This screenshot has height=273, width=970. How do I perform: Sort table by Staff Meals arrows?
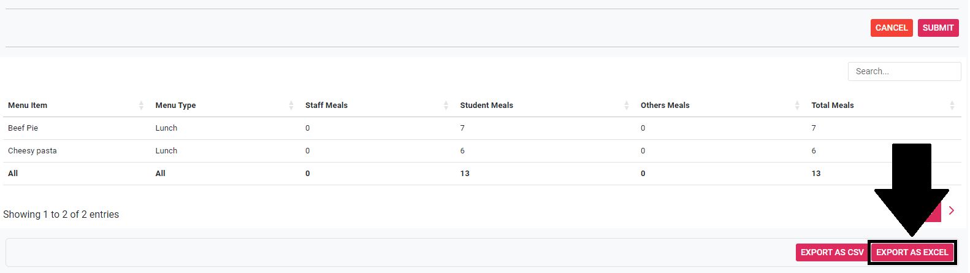pos(446,106)
